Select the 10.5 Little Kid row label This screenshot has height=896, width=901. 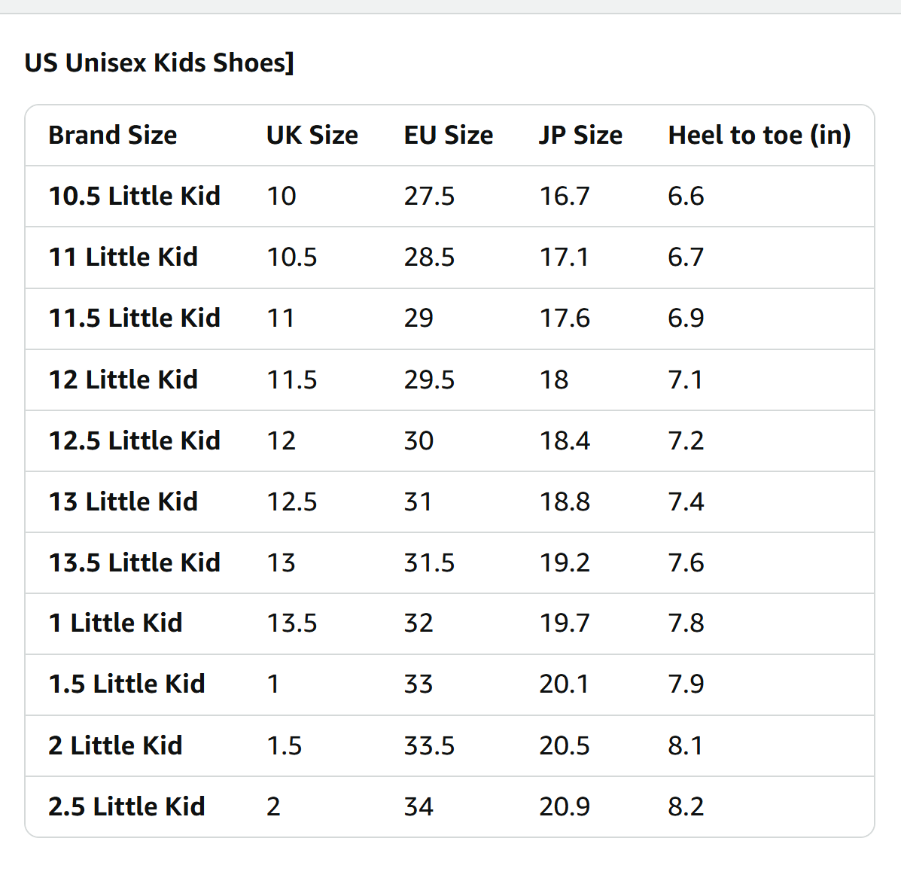[x=135, y=196]
